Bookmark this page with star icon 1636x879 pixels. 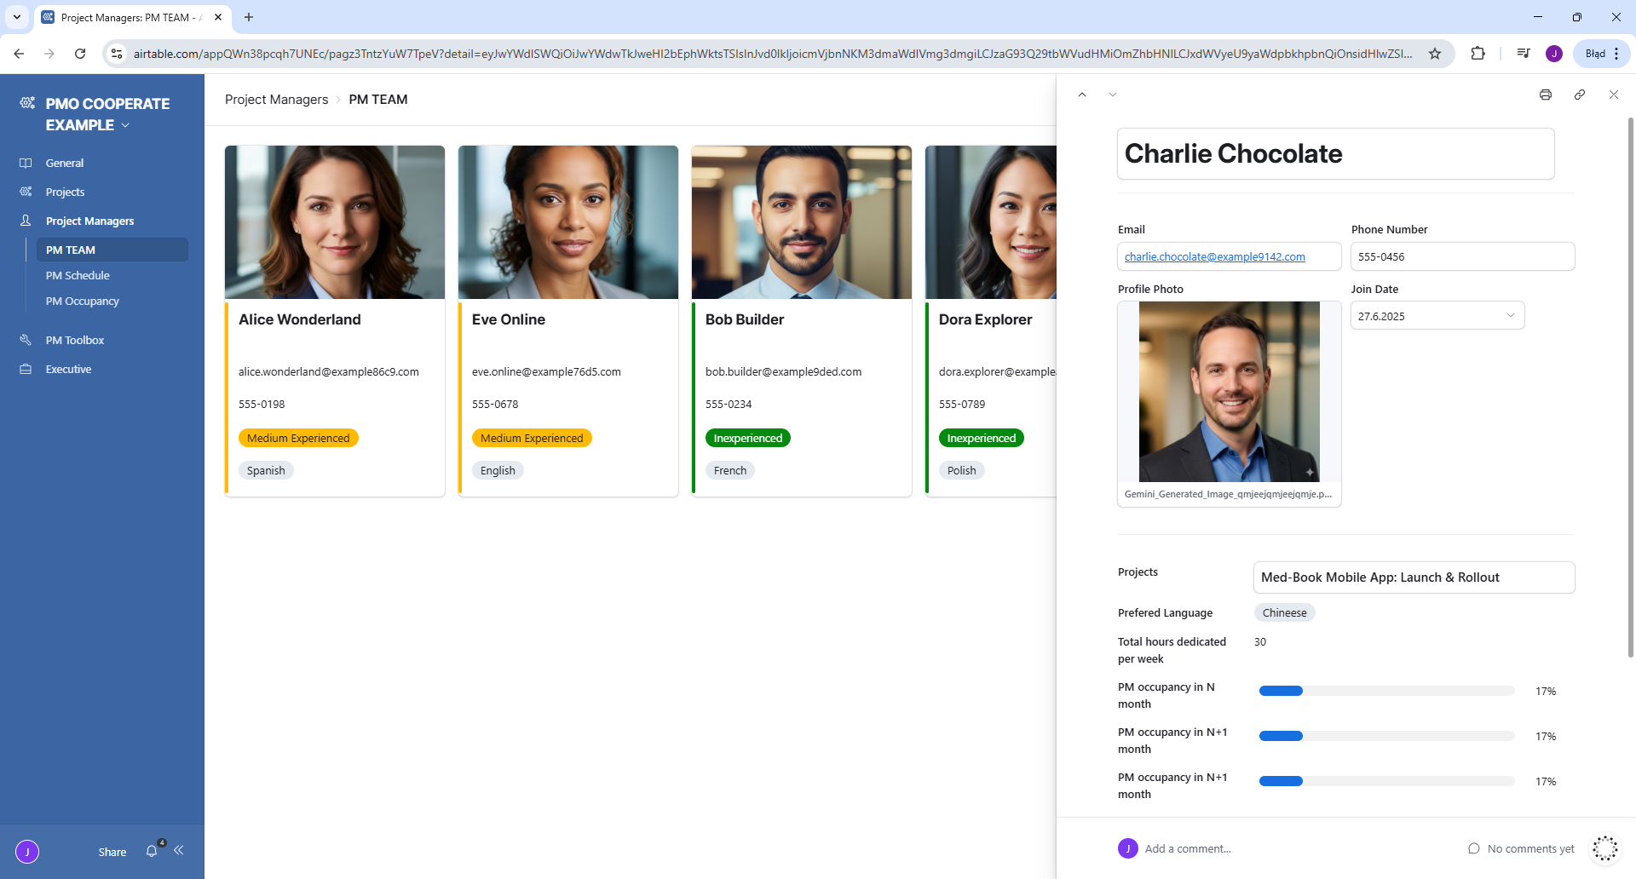click(x=1435, y=54)
